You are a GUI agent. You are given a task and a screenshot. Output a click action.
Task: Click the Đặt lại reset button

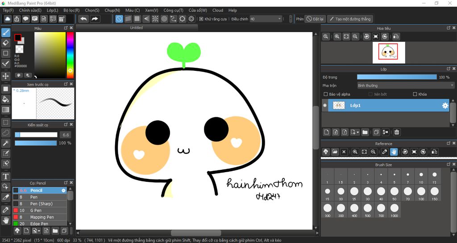[315, 19]
